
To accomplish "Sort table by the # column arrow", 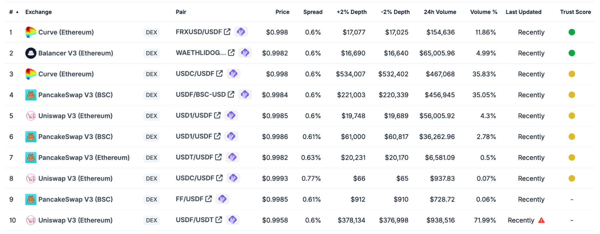I will click(x=17, y=12).
